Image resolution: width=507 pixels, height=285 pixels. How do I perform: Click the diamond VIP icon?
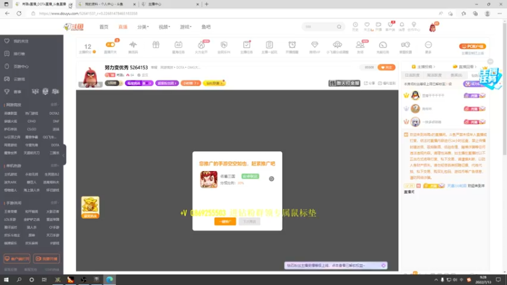coord(314,44)
